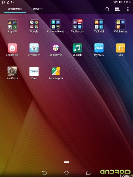Select the Sovellukset tab
Viewport: 133px width, 177px height.
[x=15, y=9]
